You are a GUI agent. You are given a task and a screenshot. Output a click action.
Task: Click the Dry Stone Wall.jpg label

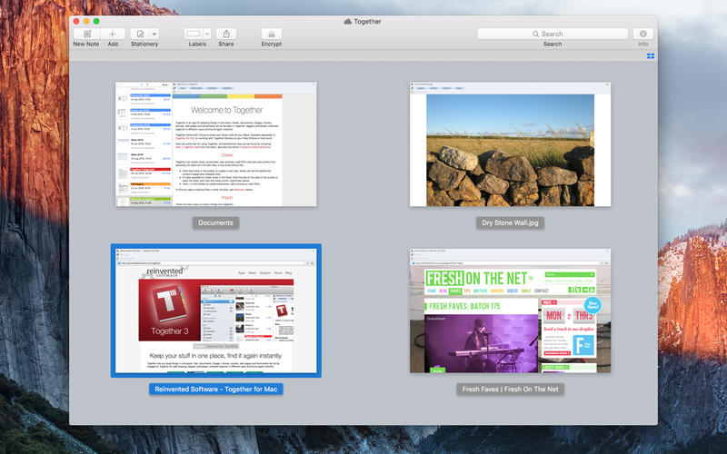pyautogui.click(x=510, y=222)
